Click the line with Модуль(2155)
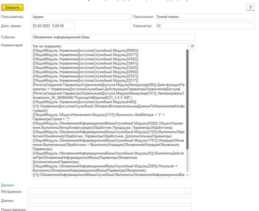Screen dimensions: 259x211 [108, 132]
